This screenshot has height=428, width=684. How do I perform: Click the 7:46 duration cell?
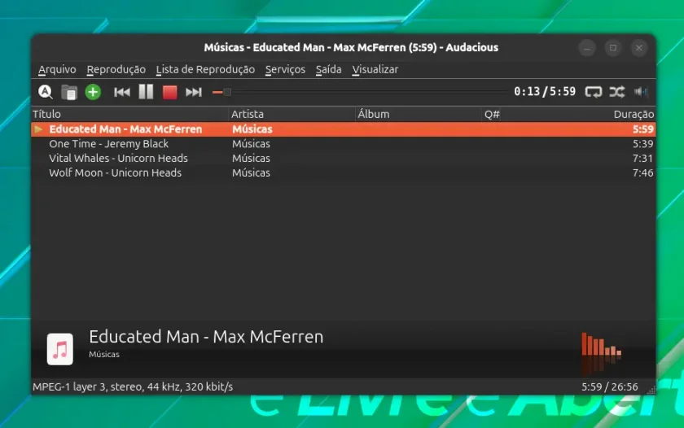tap(642, 173)
